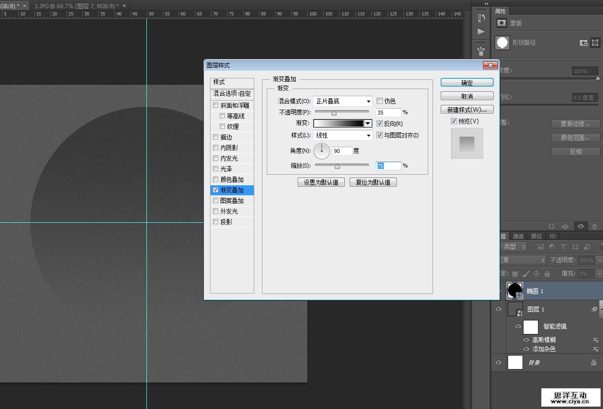Viewport: 603px width, 409px height.
Task: Click the 确定 button
Action: (x=467, y=83)
